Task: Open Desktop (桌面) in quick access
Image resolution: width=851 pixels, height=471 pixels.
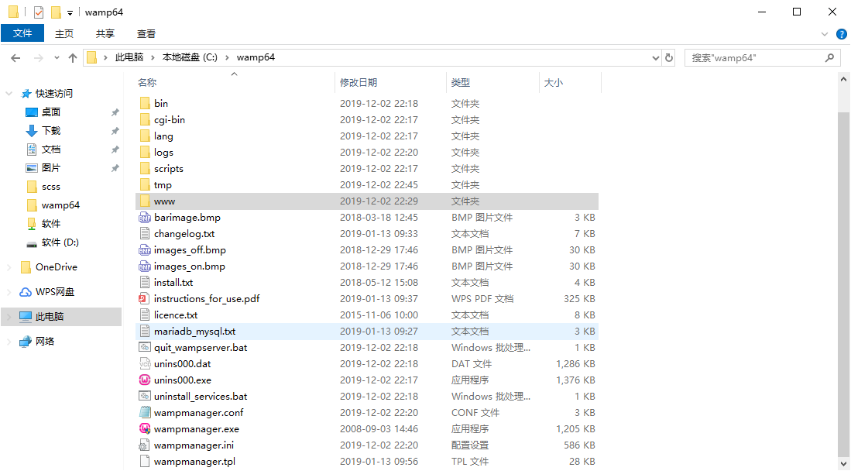Action: point(51,112)
